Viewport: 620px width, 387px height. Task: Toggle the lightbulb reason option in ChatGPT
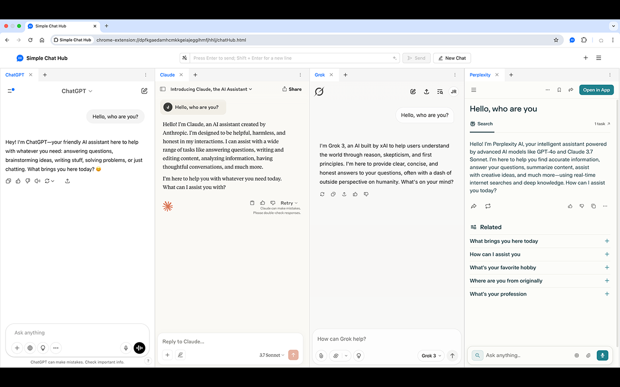click(43, 348)
